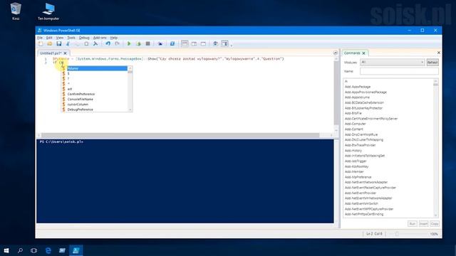Show script pane on the right icon

coord(194,44)
